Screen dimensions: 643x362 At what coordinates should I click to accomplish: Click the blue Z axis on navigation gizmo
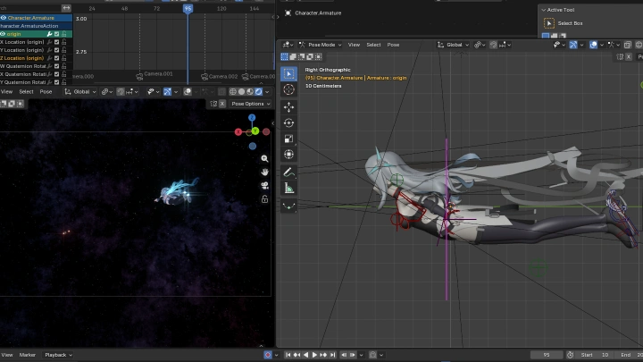click(252, 118)
